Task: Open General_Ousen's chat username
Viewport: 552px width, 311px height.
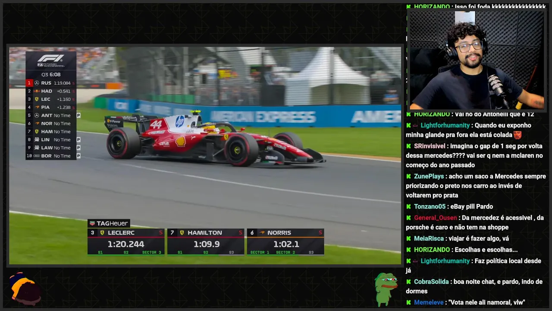Action: (x=435, y=218)
